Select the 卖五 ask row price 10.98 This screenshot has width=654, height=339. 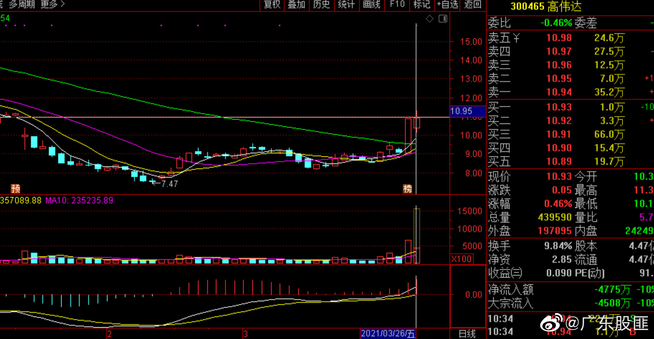pyautogui.click(x=559, y=38)
